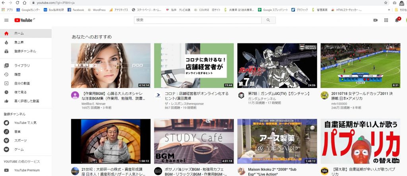Click the mtv100000 channel avatar
The height and width of the screenshot is (176, 407).
(324, 95)
